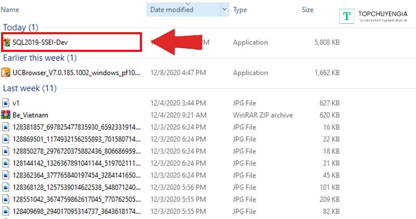Select the icon of image 128869501
Viewport: 416px width, 219px height.
6,139
